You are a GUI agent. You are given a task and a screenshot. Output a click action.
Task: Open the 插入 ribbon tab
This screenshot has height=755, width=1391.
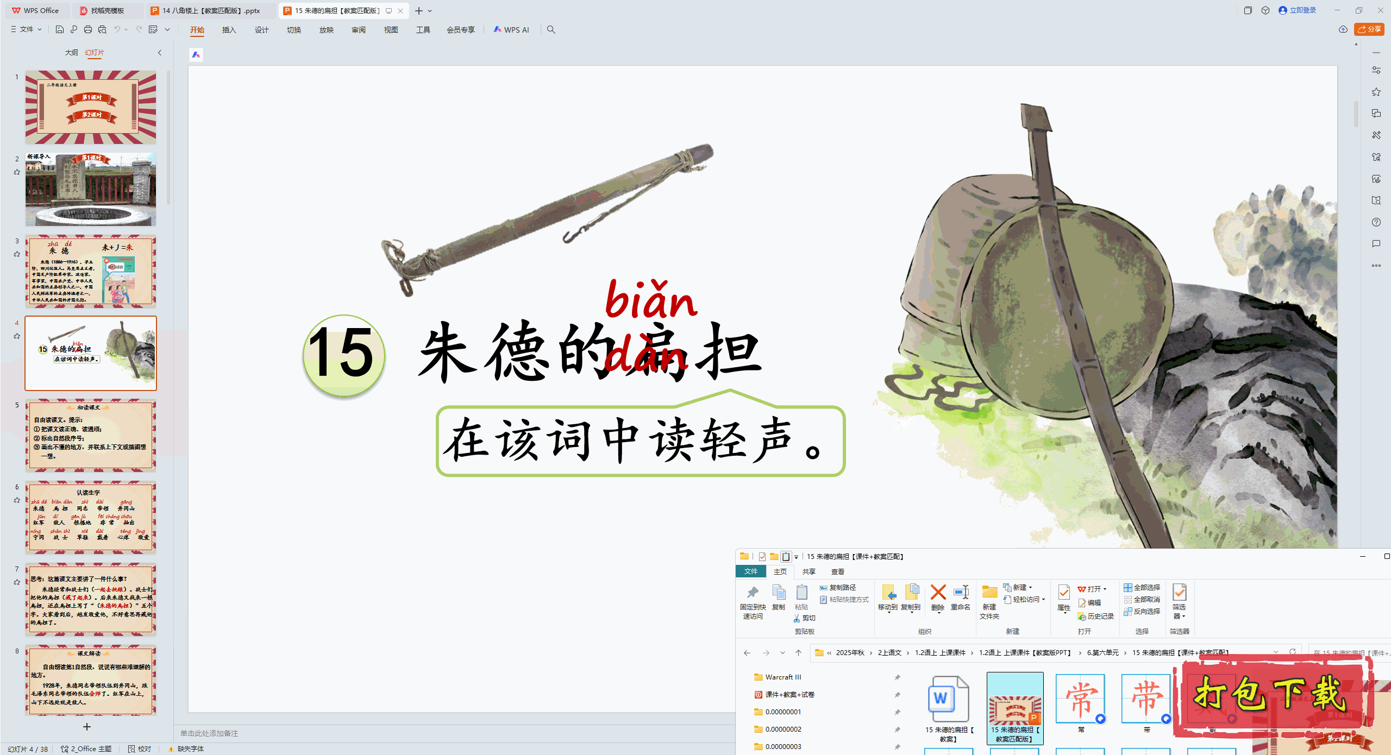(229, 30)
